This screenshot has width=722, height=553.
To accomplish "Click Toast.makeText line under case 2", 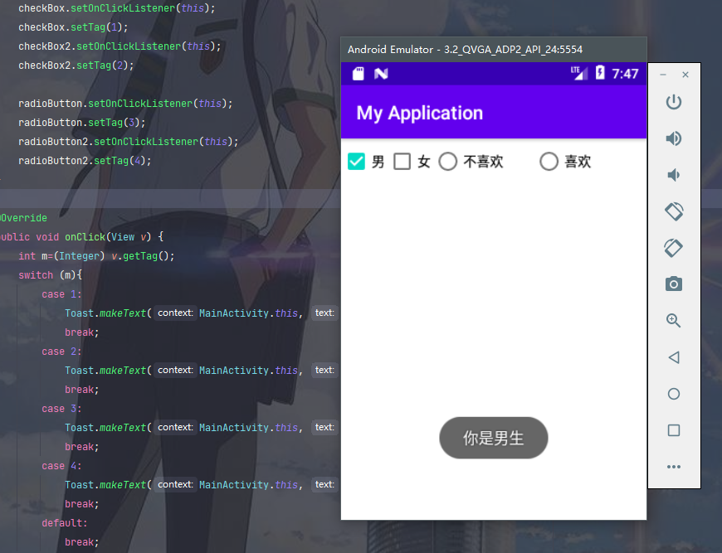I will point(201,371).
